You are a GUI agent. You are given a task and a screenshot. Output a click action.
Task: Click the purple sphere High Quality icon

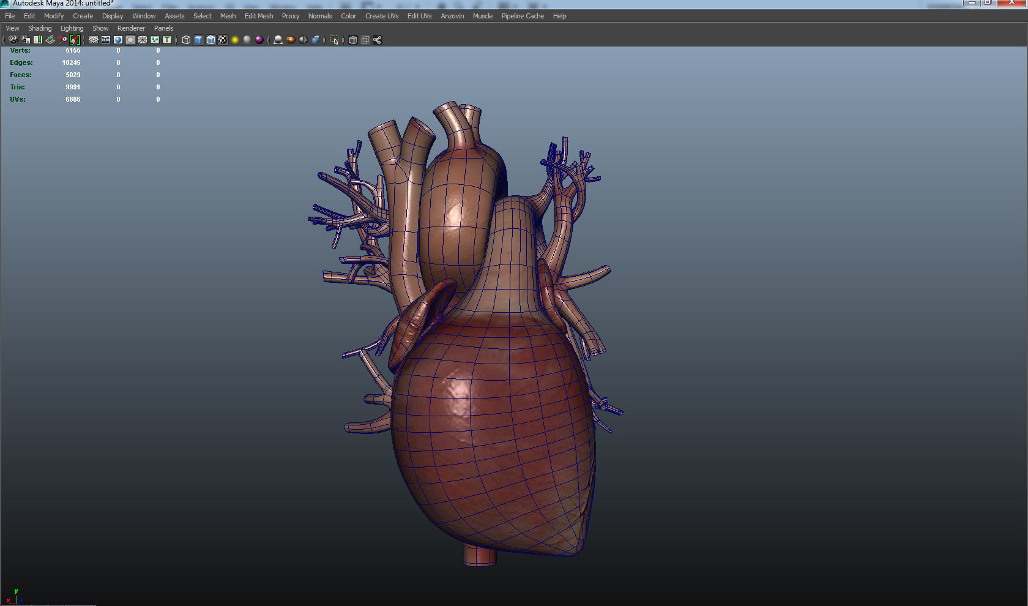point(259,40)
